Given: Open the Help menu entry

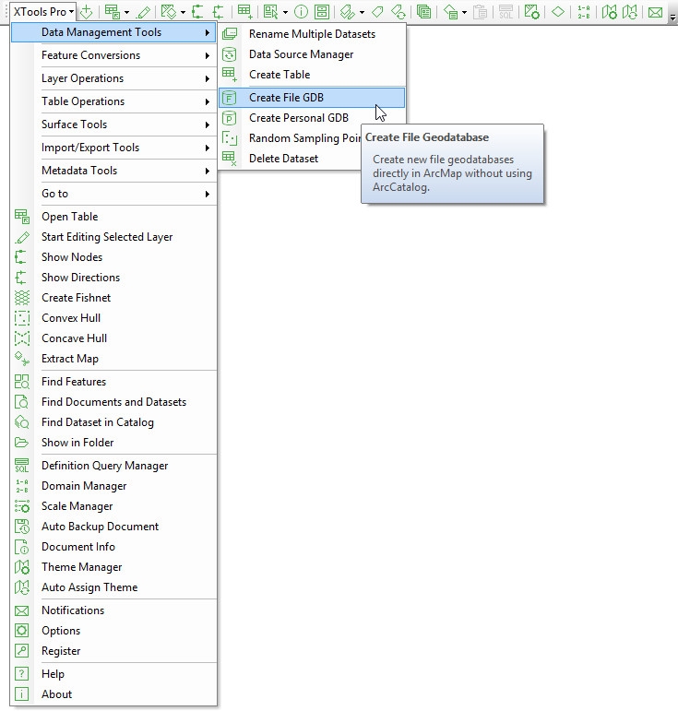Looking at the screenshot, I should (x=113, y=674).
